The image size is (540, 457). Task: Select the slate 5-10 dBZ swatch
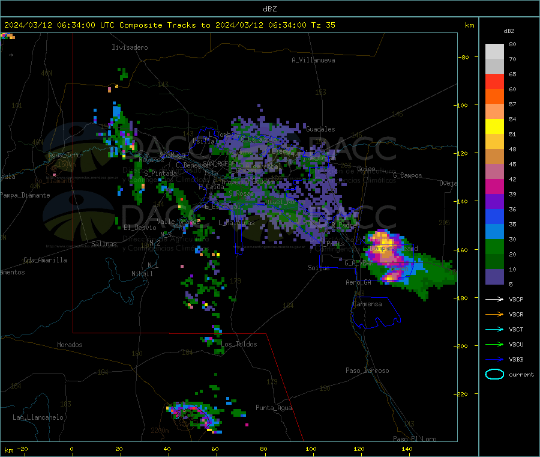coord(494,277)
